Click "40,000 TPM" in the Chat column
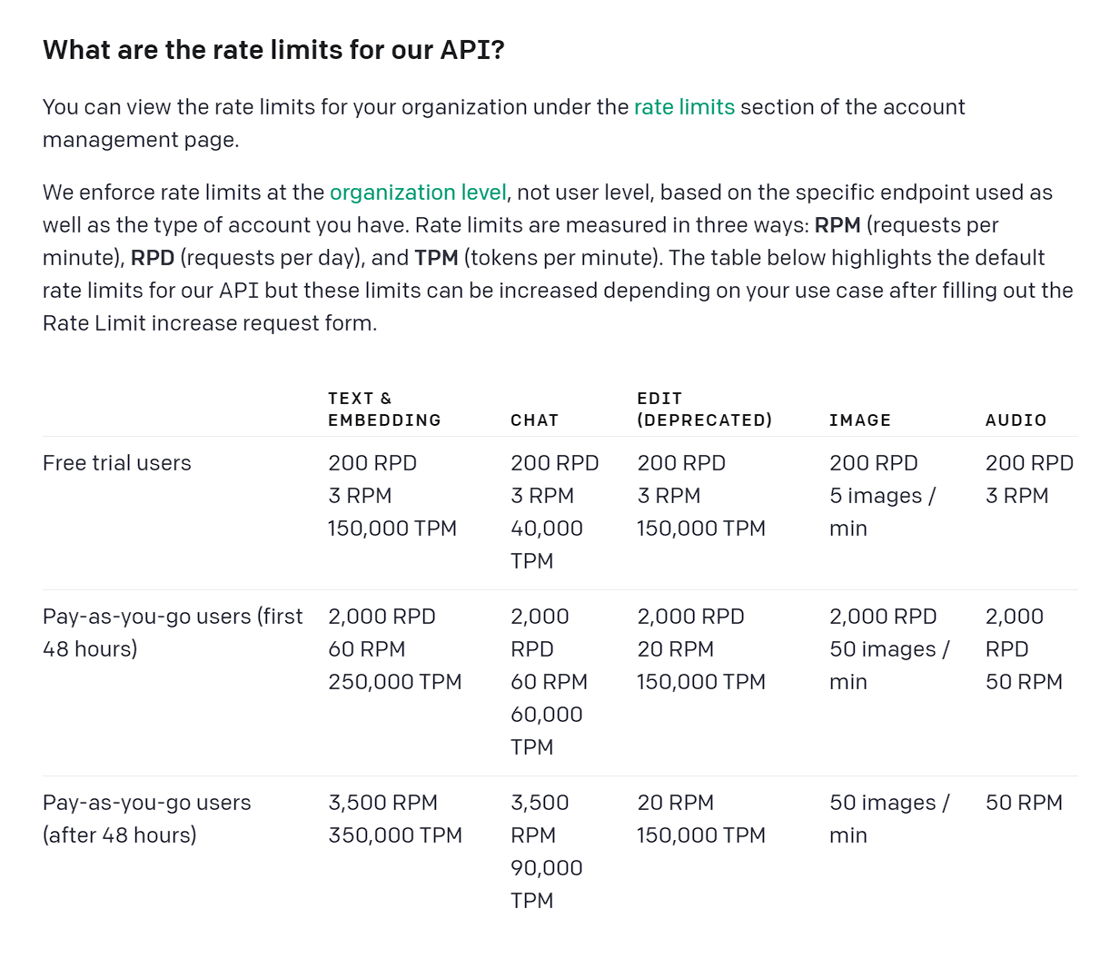This screenshot has width=1120, height=978. [x=546, y=545]
